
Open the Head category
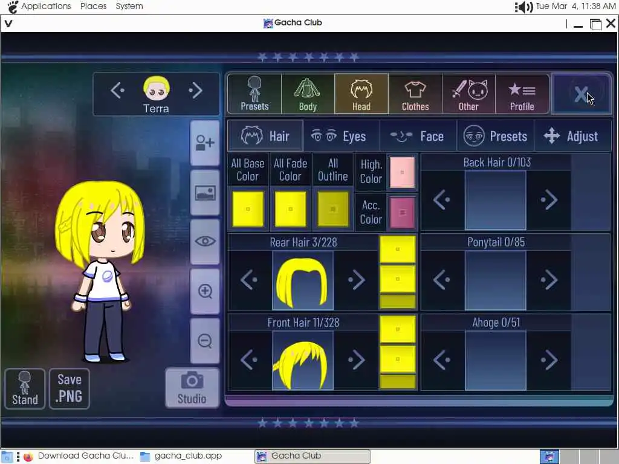pos(361,94)
